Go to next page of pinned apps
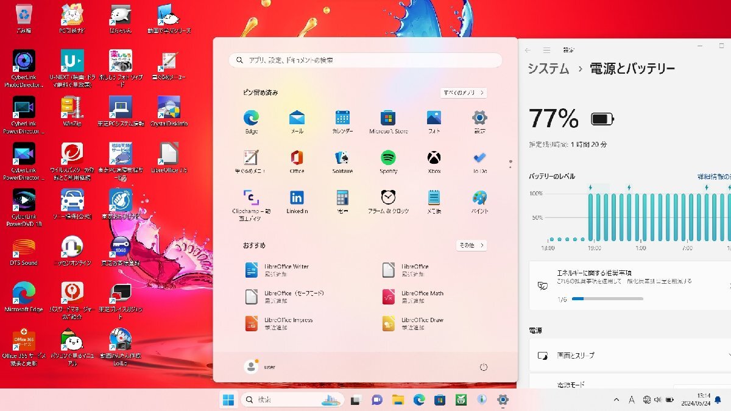The height and width of the screenshot is (411, 731). coord(510,166)
